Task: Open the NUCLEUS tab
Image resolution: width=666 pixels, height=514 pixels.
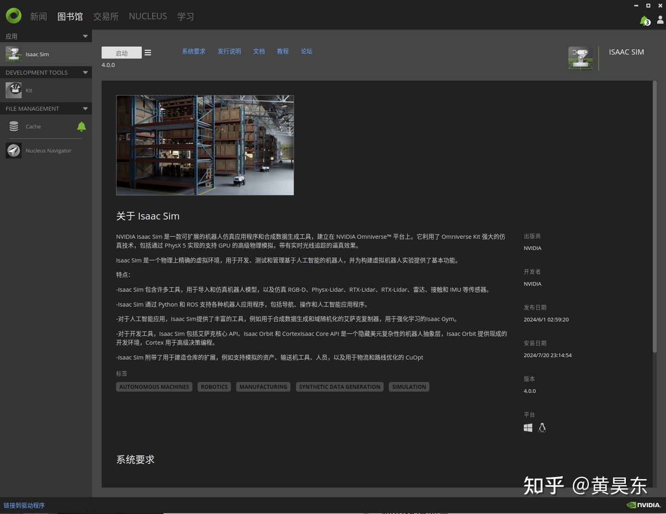Action: (x=148, y=16)
